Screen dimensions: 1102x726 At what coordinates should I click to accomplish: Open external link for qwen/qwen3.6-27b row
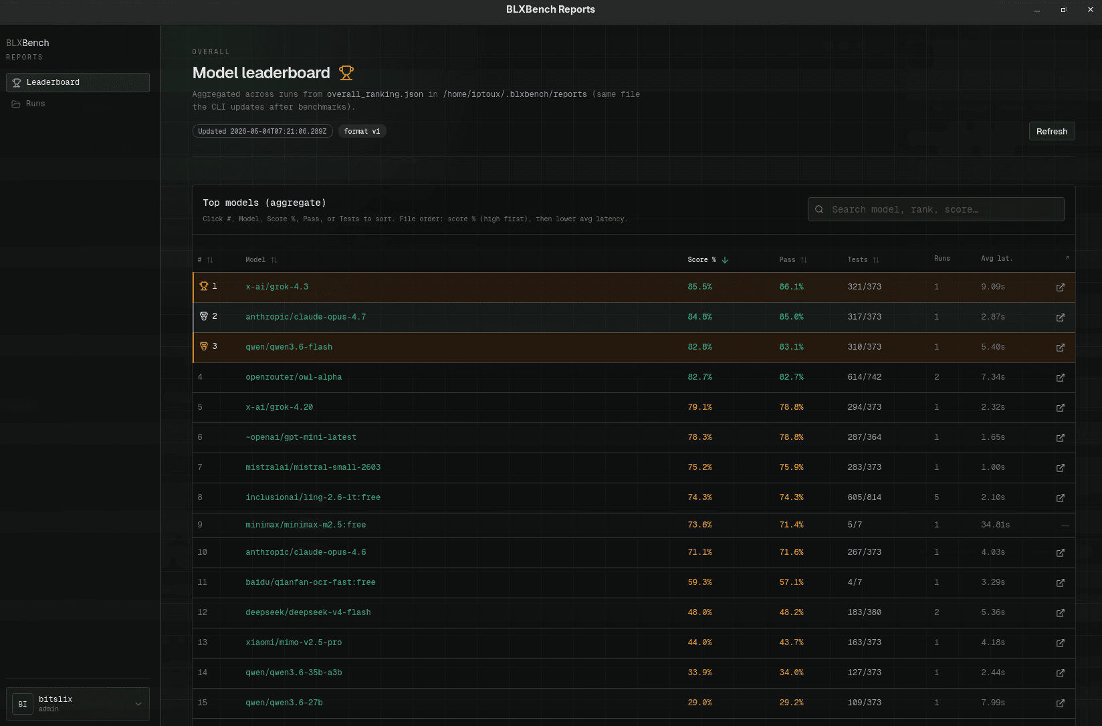[x=1060, y=703]
